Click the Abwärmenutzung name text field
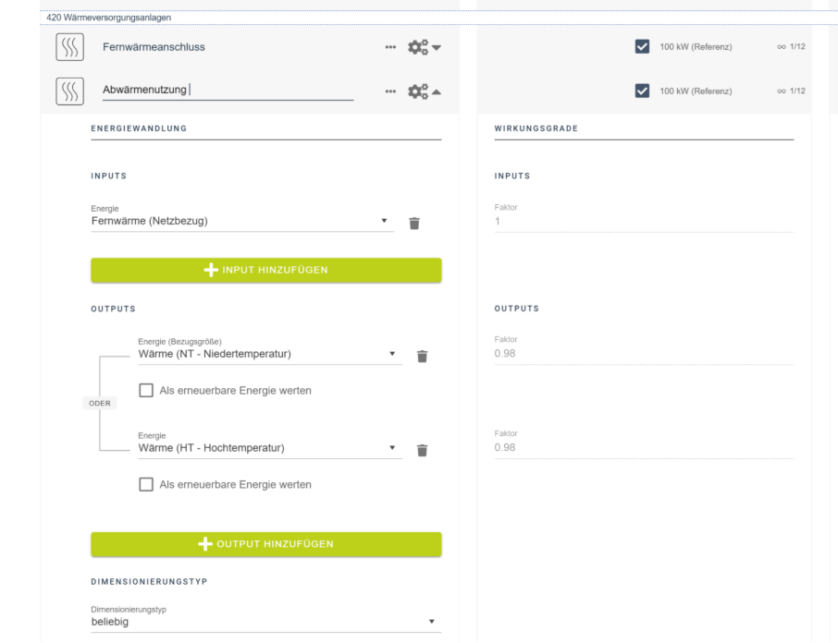Image resolution: width=838 pixels, height=643 pixels. coord(227,91)
